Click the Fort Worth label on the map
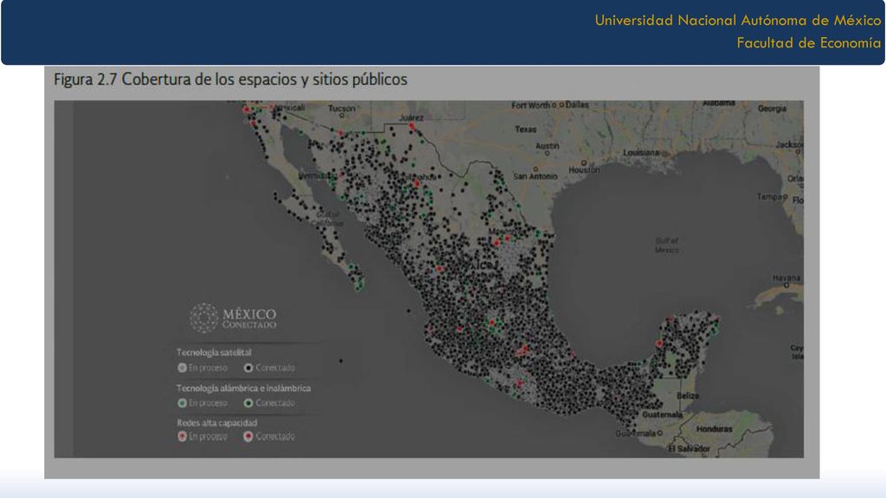Viewport: 886px width, 498px height. pos(531,105)
